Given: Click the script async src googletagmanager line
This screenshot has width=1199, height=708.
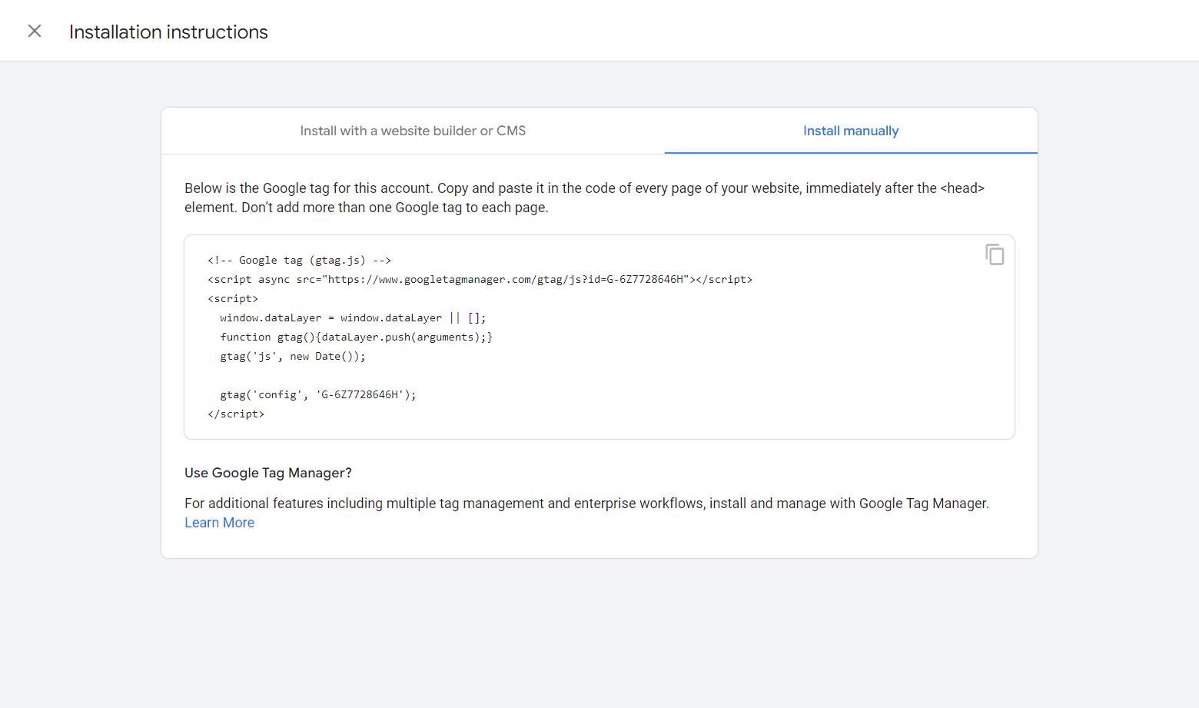Looking at the screenshot, I should pos(480,280).
